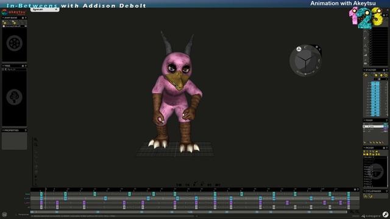390x219 pixels.
Task: Click the first yellow icon in Picker top row
Action: click(364, 151)
